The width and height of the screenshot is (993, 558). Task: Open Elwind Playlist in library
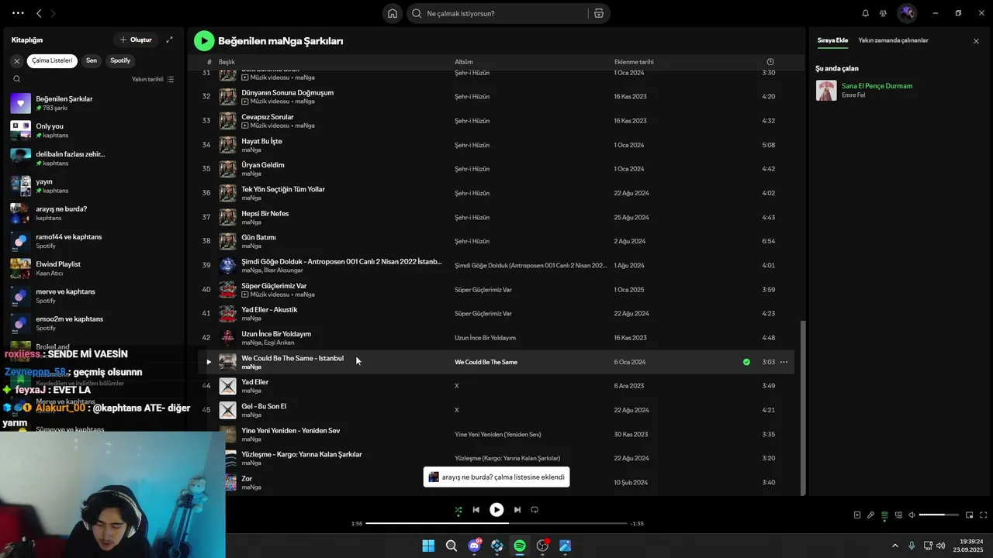(x=93, y=268)
